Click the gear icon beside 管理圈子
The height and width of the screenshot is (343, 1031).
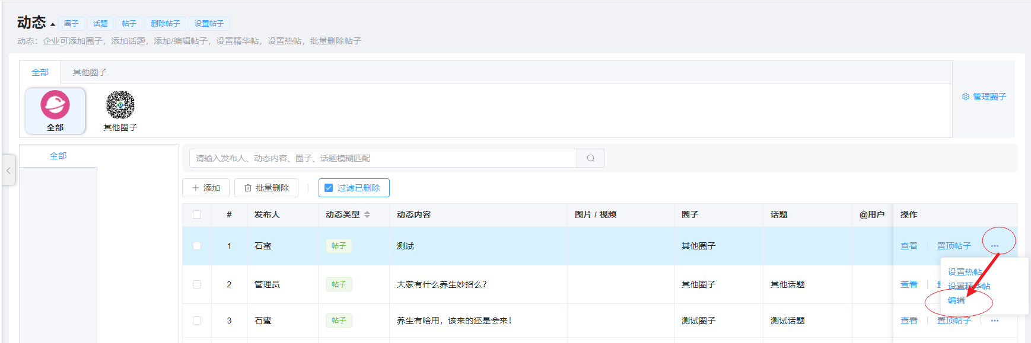tap(966, 97)
